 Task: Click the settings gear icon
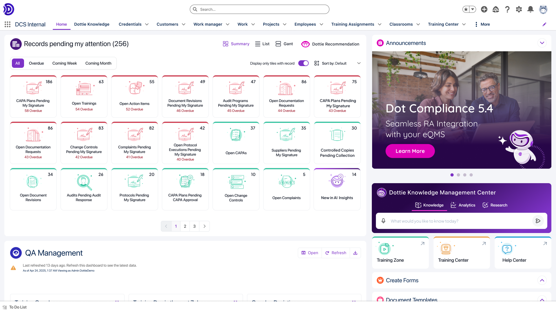pos(519,9)
